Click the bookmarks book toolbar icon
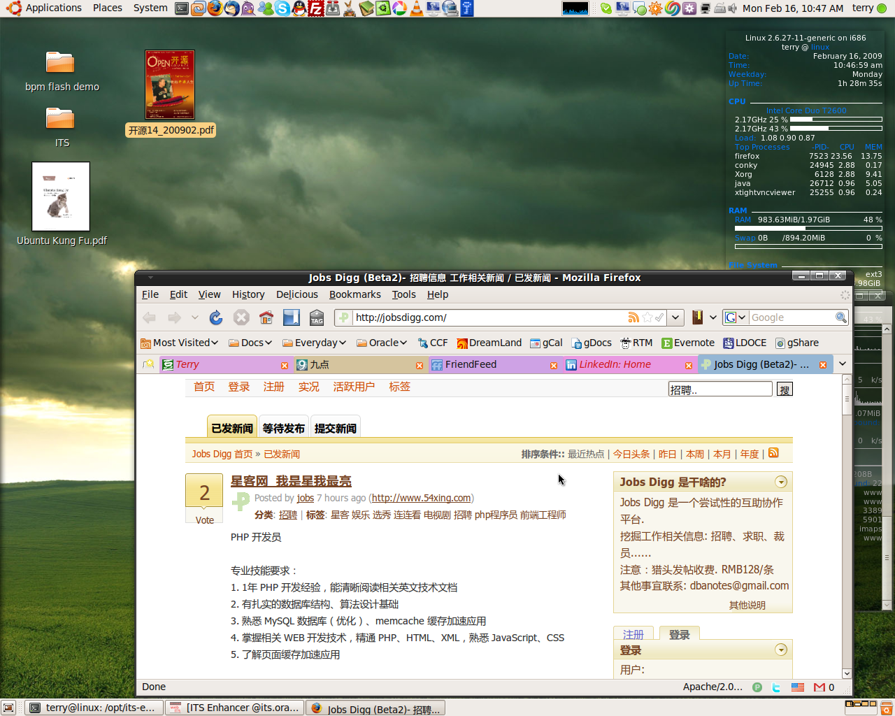This screenshot has width=895, height=716. pyautogui.click(x=697, y=317)
